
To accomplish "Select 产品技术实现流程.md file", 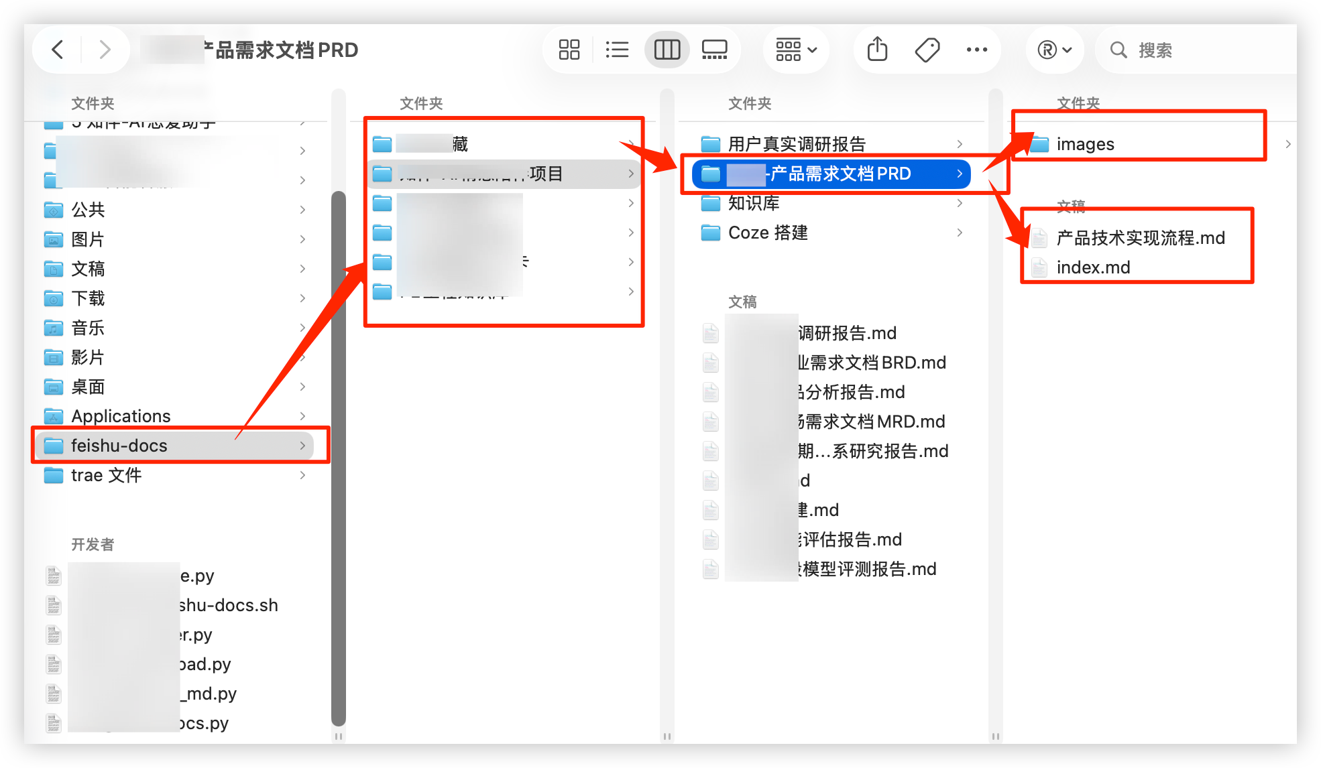I will pyautogui.click(x=1140, y=238).
